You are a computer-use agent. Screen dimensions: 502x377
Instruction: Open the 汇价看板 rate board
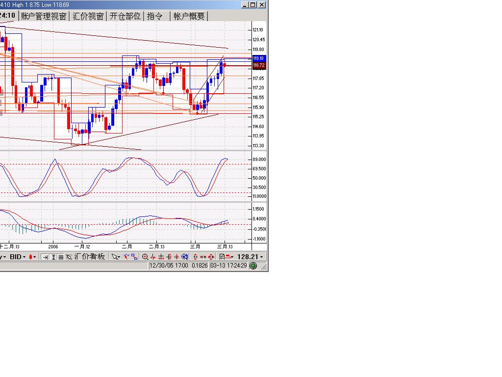90,257
